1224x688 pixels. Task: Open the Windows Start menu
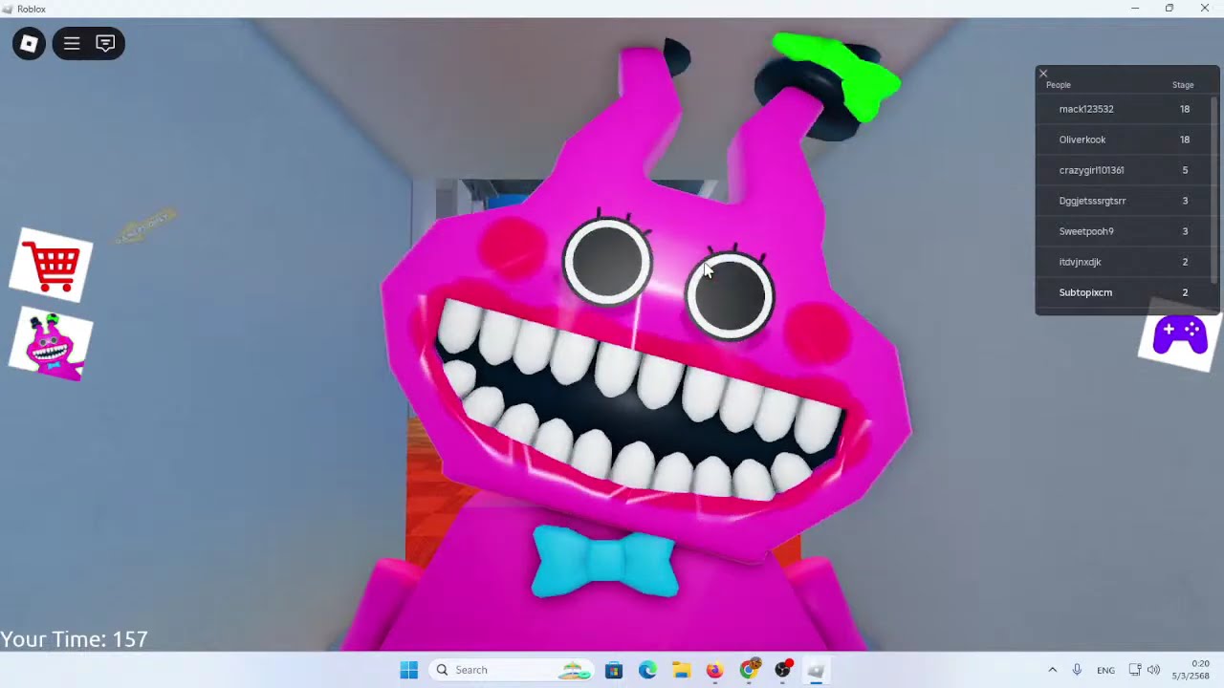(x=409, y=670)
